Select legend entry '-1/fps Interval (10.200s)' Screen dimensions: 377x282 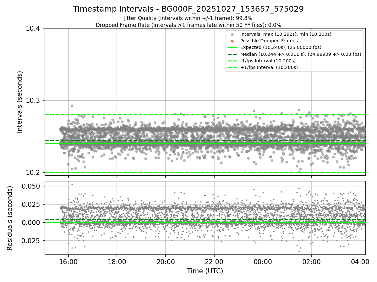(268, 61)
